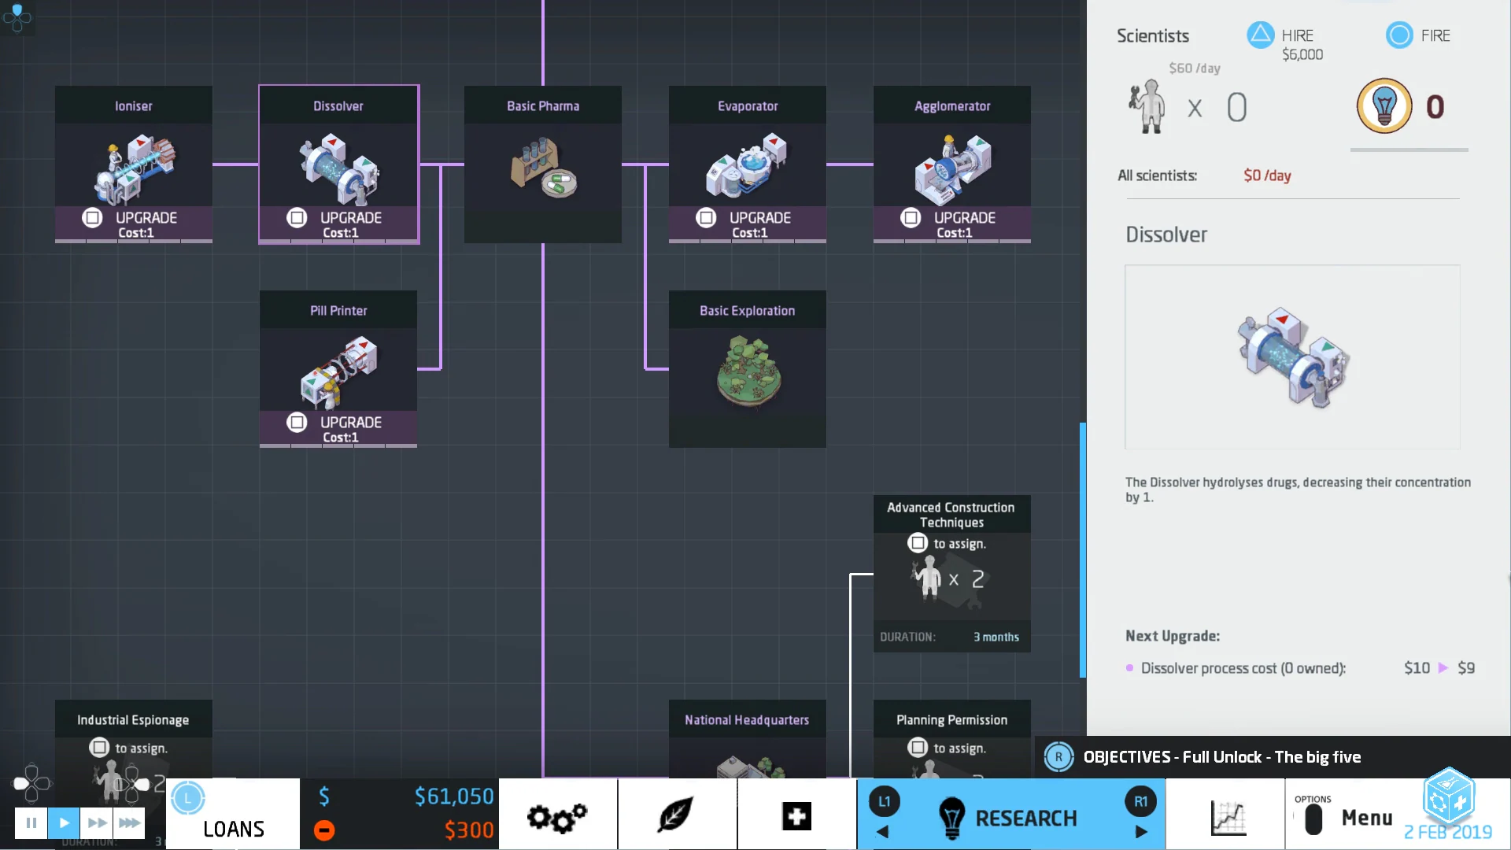Fire a scientist

tap(1399, 35)
